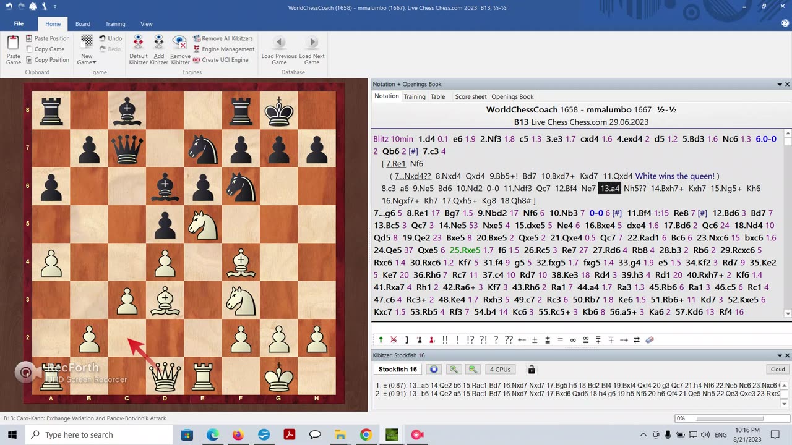Click the 7.Re1 variation move
The height and width of the screenshot is (445, 792).
[395, 164]
